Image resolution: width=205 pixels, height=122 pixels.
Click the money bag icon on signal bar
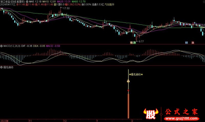click(128, 81)
